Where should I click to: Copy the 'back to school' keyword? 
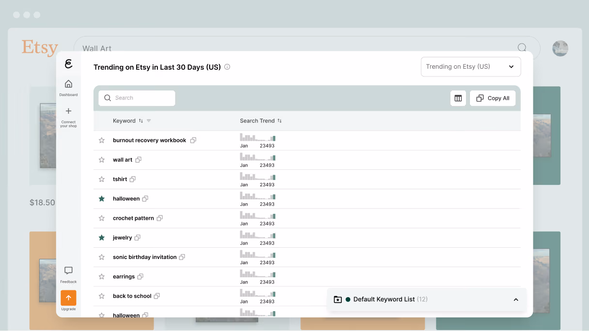click(157, 296)
